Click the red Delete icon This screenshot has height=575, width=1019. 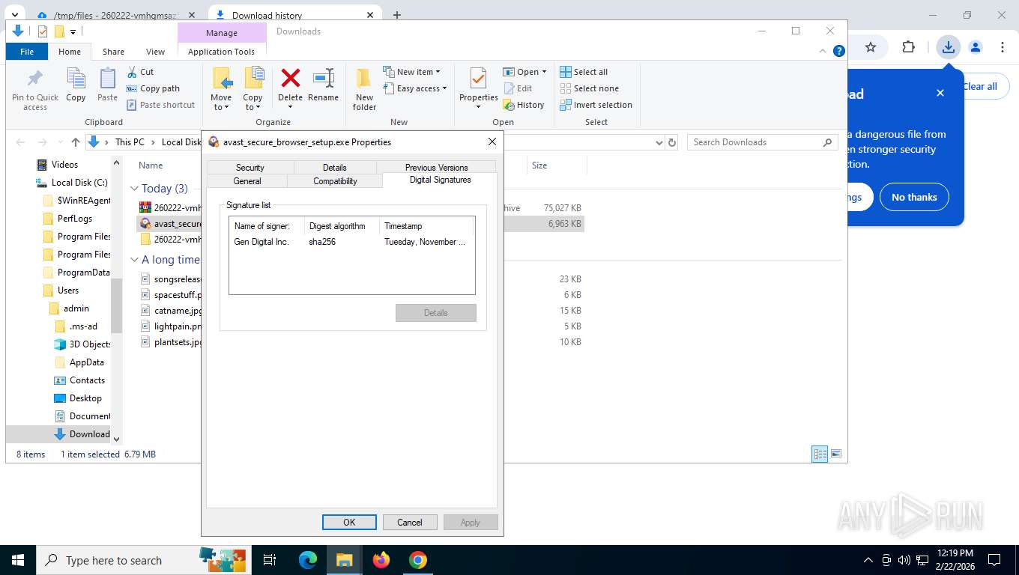tap(290, 78)
